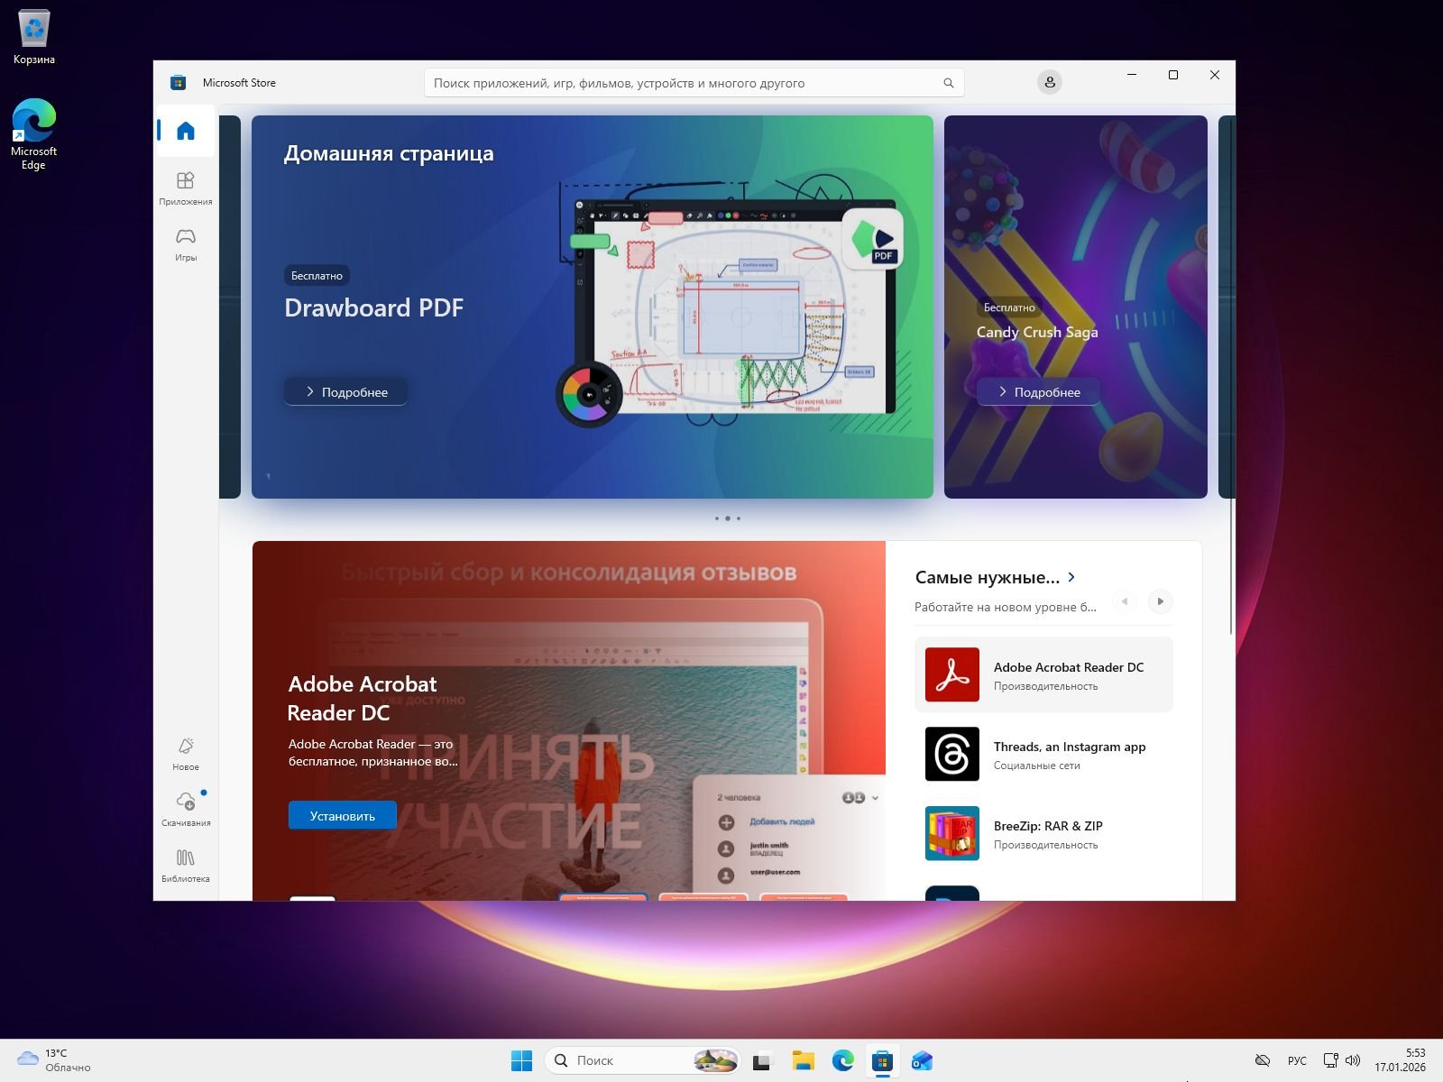Click the search magnifier icon in Store
This screenshot has height=1082, width=1443.
pos(948,83)
